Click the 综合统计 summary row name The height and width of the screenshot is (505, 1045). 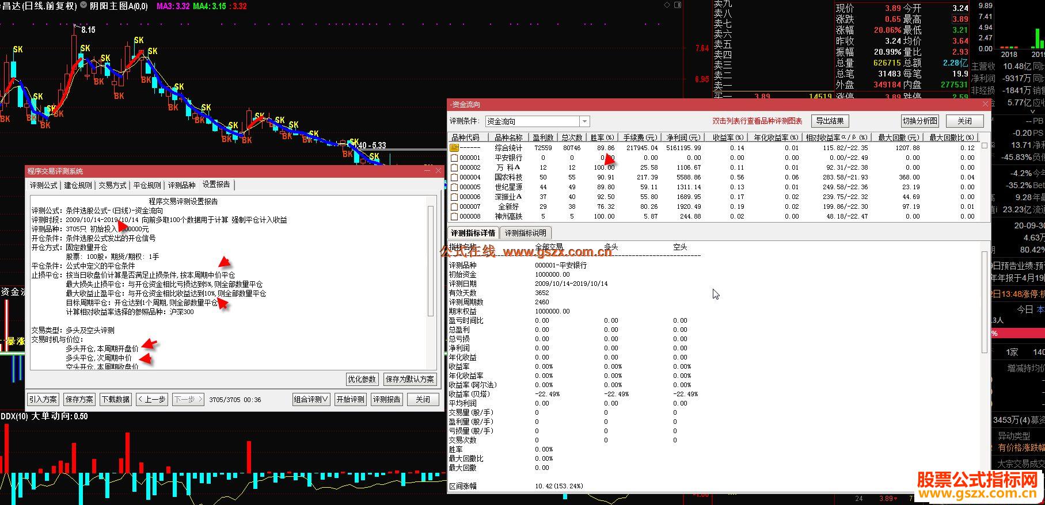[508, 148]
